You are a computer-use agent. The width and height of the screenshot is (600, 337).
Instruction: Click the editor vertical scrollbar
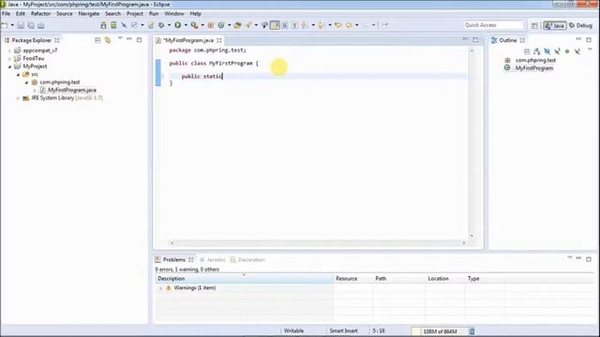(x=472, y=143)
